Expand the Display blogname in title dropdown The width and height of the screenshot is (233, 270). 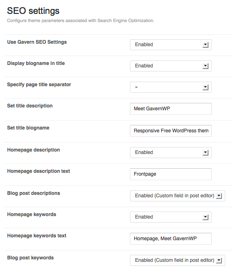(x=171, y=66)
